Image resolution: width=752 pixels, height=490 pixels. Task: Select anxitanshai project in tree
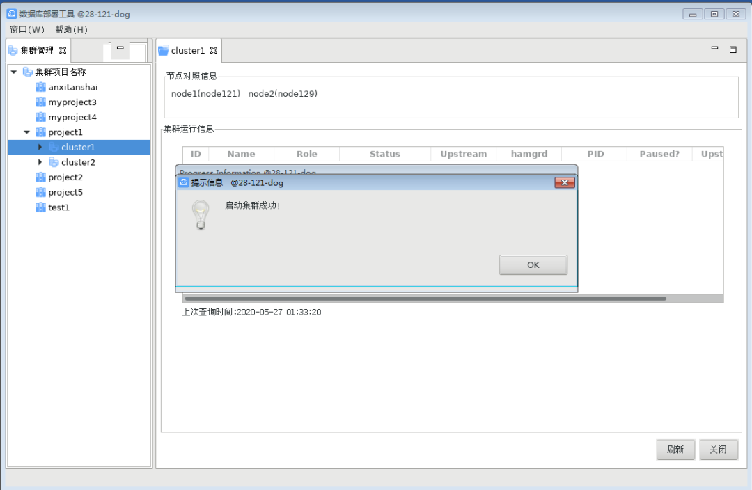(x=73, y=87)
